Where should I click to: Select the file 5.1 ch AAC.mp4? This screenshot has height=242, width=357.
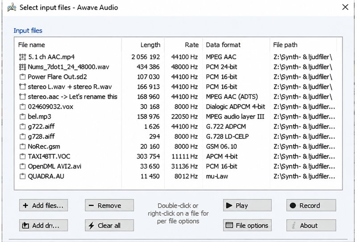coord(51,57)
